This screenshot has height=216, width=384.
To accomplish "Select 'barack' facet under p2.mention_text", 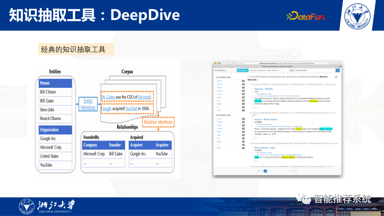I will pos(219,125).
